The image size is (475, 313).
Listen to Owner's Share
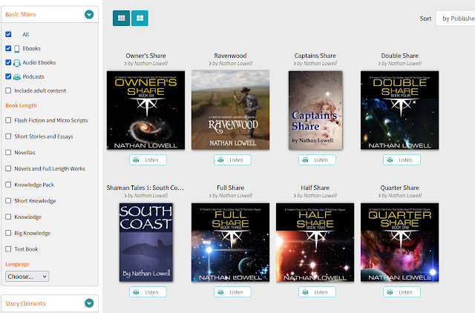[148, 159]
